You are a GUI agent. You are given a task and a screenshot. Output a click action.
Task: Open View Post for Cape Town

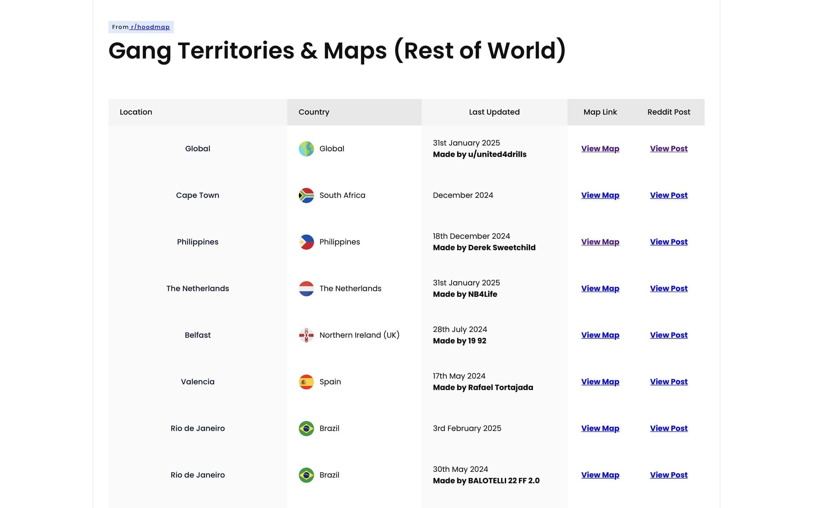[669, 195]
